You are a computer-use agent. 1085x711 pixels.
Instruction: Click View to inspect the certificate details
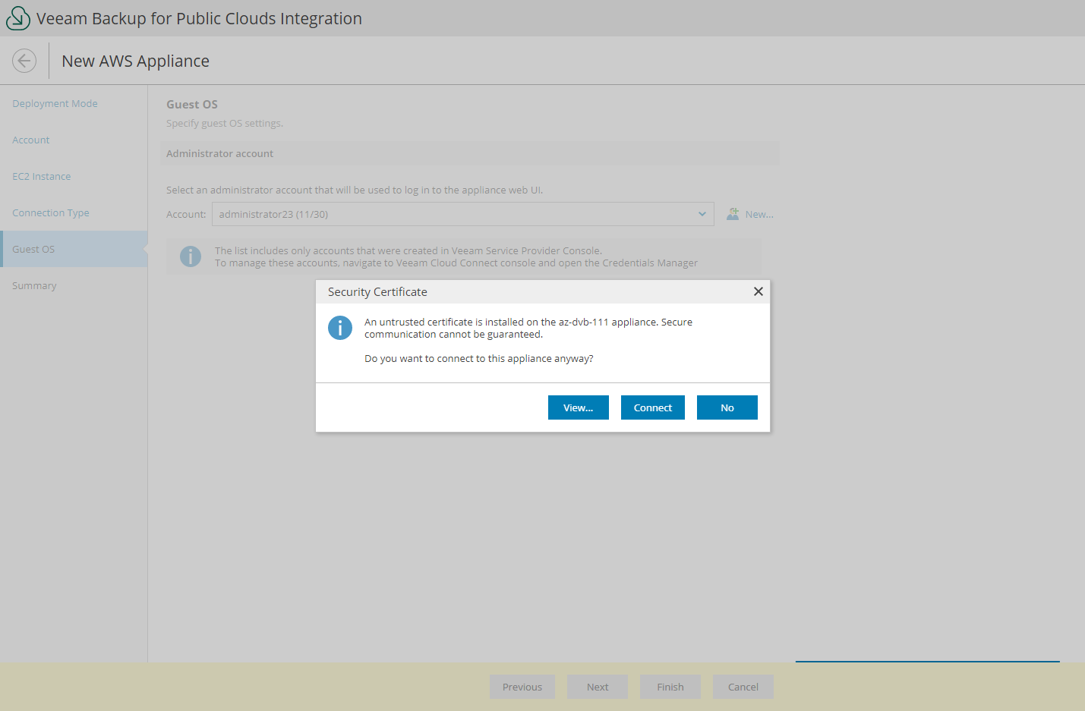578,407
